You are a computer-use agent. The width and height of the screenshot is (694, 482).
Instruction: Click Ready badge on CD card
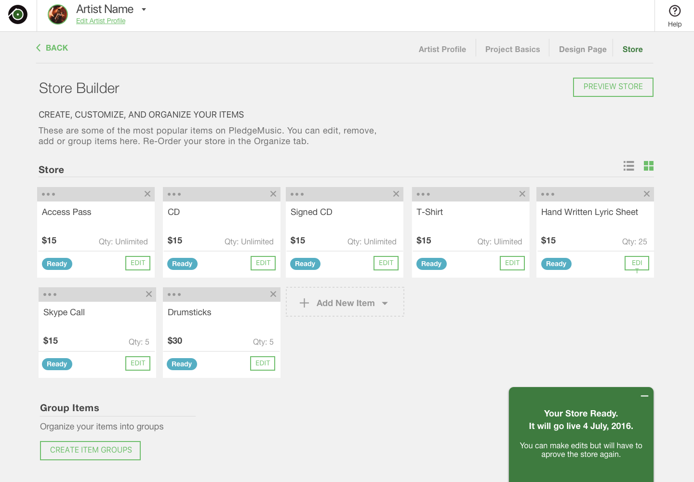click(x=182, y=264)
